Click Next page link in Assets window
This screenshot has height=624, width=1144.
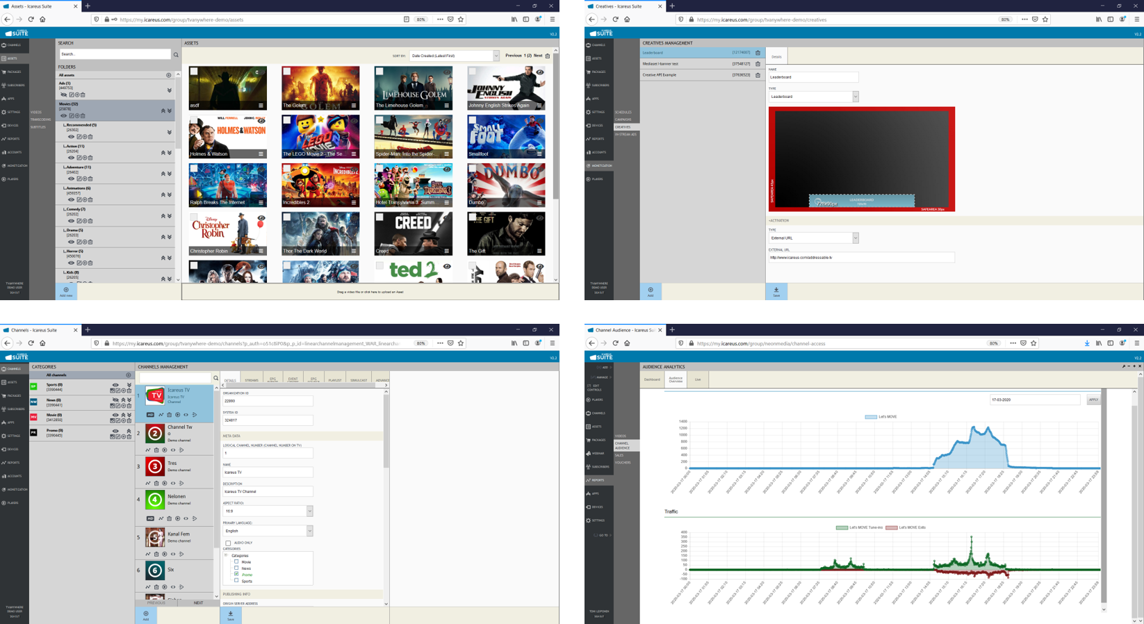click(x=538, y=56)
